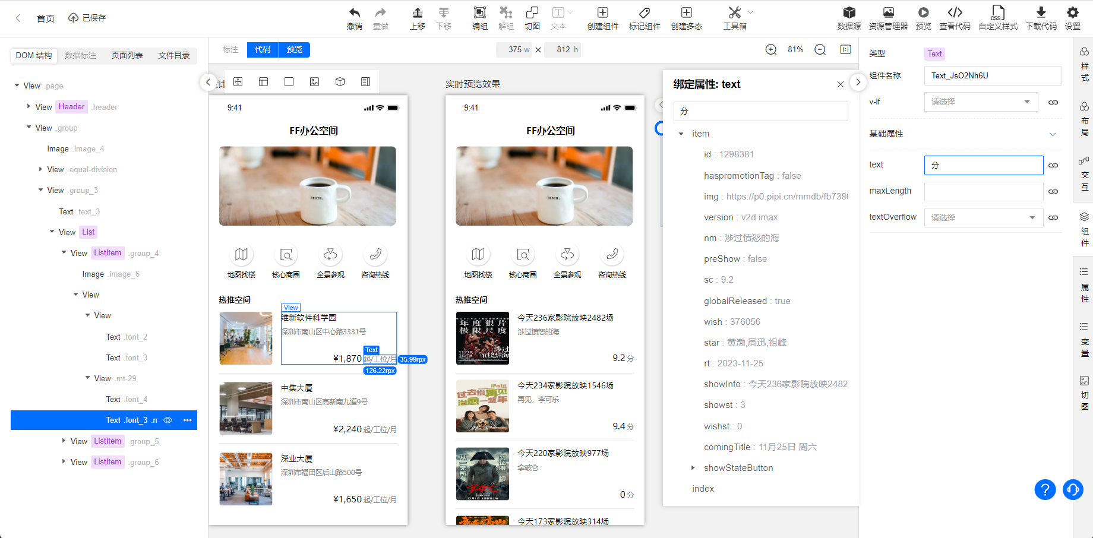This screenshot has width=1093, height=538.
Task: Switch to the 标注 tab
Action: [230, 50]
